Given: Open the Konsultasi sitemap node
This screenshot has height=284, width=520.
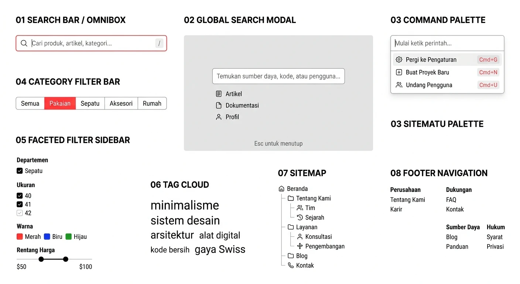Looking at the screenshot, I should pyautogui.click(x=315, y=237).
